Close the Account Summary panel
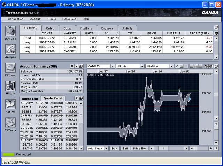Screen dimensions: 223x166 [x=72, y=66]
